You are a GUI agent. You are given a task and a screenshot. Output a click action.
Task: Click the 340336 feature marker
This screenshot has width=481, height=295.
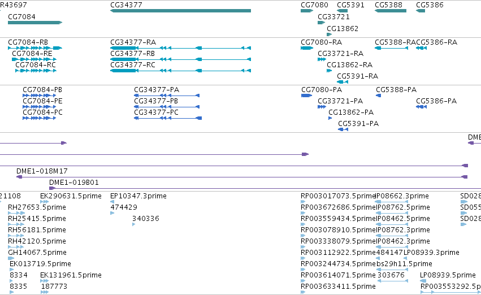134,224
